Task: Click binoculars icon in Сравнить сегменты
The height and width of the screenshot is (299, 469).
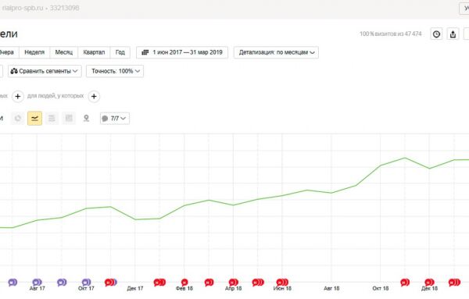Action: (14, 71)
